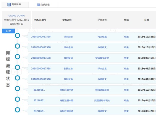157x116 pixels.
Task: Click 结束 in the 2018年09月14日 row
Action: (x=126, y=58)
